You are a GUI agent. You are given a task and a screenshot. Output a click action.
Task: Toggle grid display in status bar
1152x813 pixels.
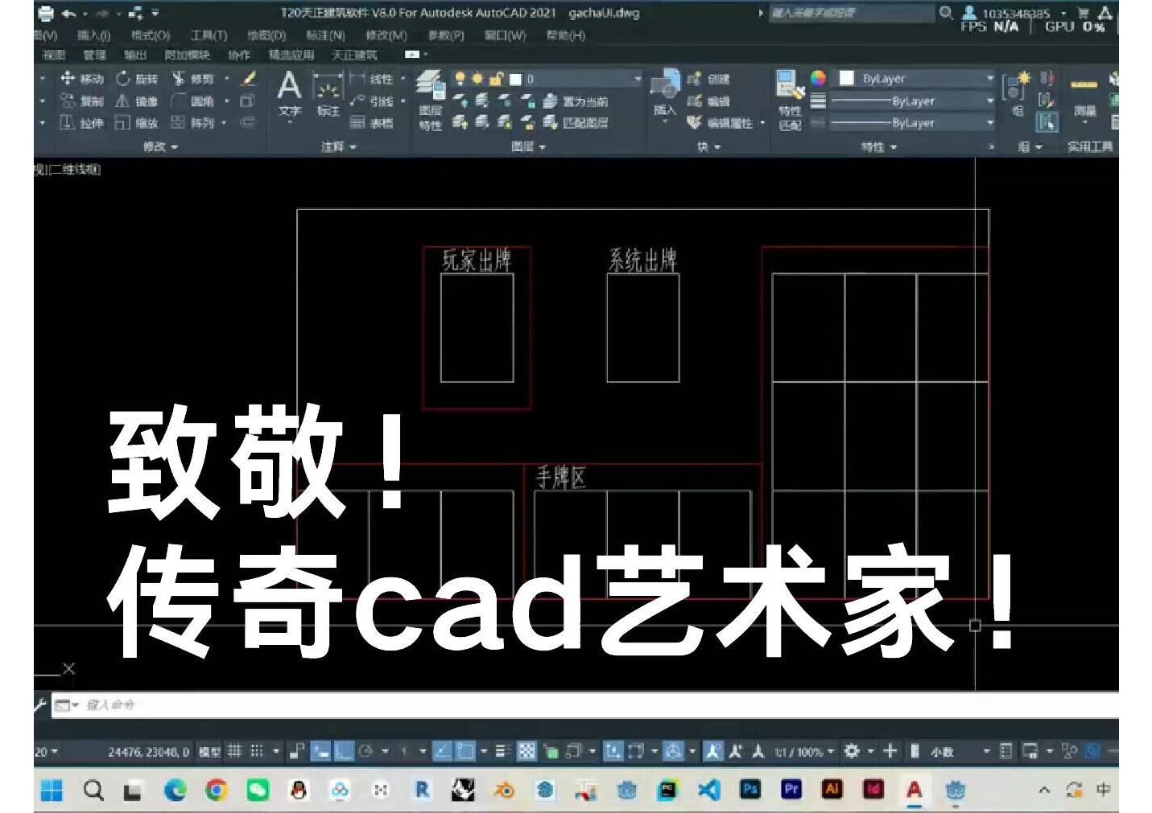(234, 751)
